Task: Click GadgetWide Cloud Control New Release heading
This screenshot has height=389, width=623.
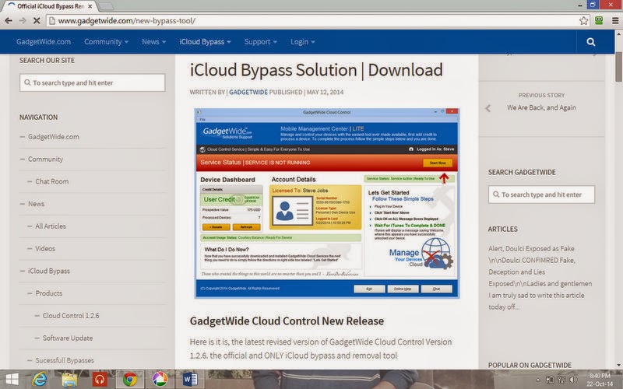Action: 287,321
